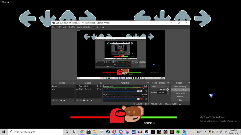Viewport: 241px width, 135px height.
Task: Open the Tools menu
Action: tap(96, 27)
